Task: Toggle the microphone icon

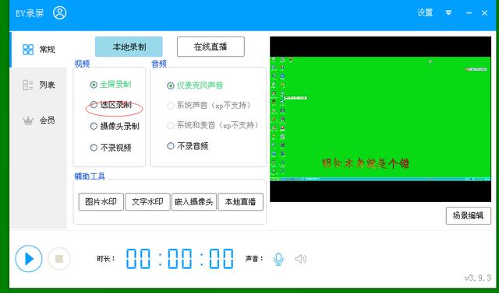Action: tap(278, 259)
